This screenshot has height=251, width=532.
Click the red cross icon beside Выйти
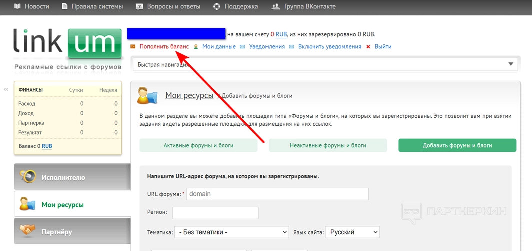(368, 47)
